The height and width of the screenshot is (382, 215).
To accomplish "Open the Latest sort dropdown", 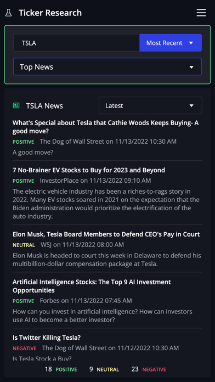I will 150,105.
